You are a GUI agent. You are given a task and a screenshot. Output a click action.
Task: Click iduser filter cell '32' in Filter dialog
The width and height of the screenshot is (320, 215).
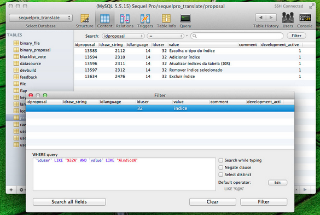pos(154,108)
